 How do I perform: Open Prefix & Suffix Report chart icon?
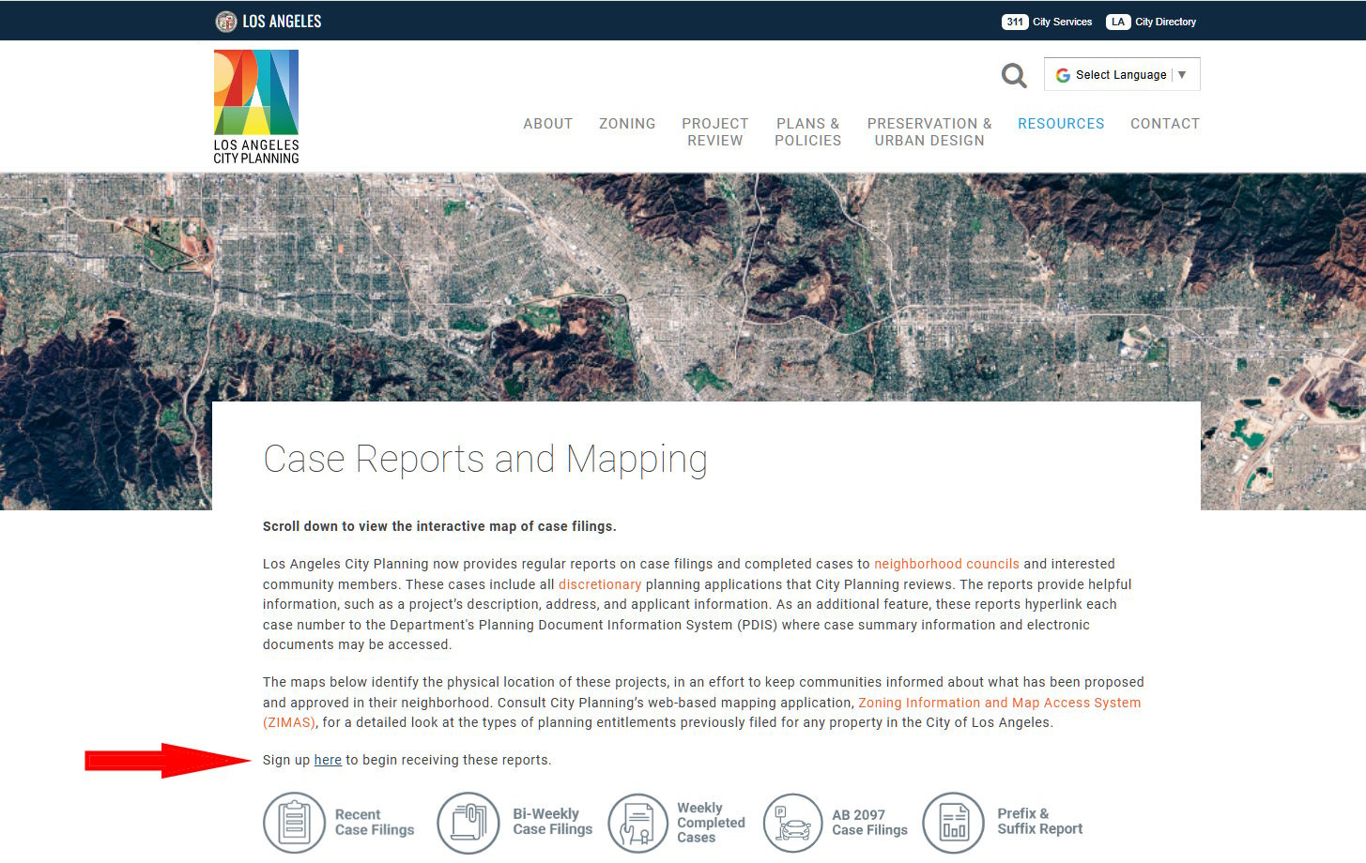(954, 823)
